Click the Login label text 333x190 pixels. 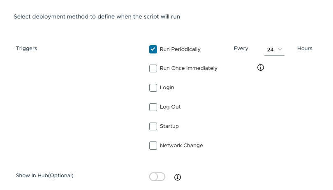point(167,88)
